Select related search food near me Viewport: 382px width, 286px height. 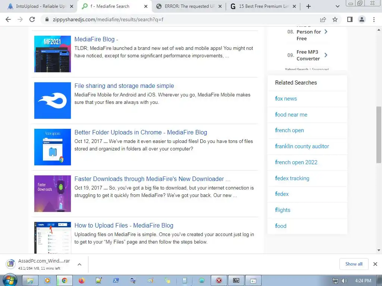click(291, 115)
